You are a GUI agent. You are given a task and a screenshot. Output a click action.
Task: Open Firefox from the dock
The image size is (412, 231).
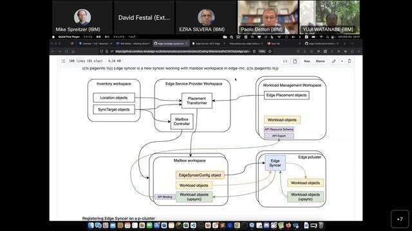pyautogui.click(x=288, y=225)
